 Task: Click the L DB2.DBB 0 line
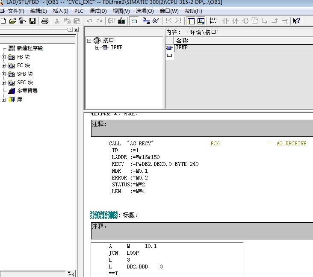[136, 267]
